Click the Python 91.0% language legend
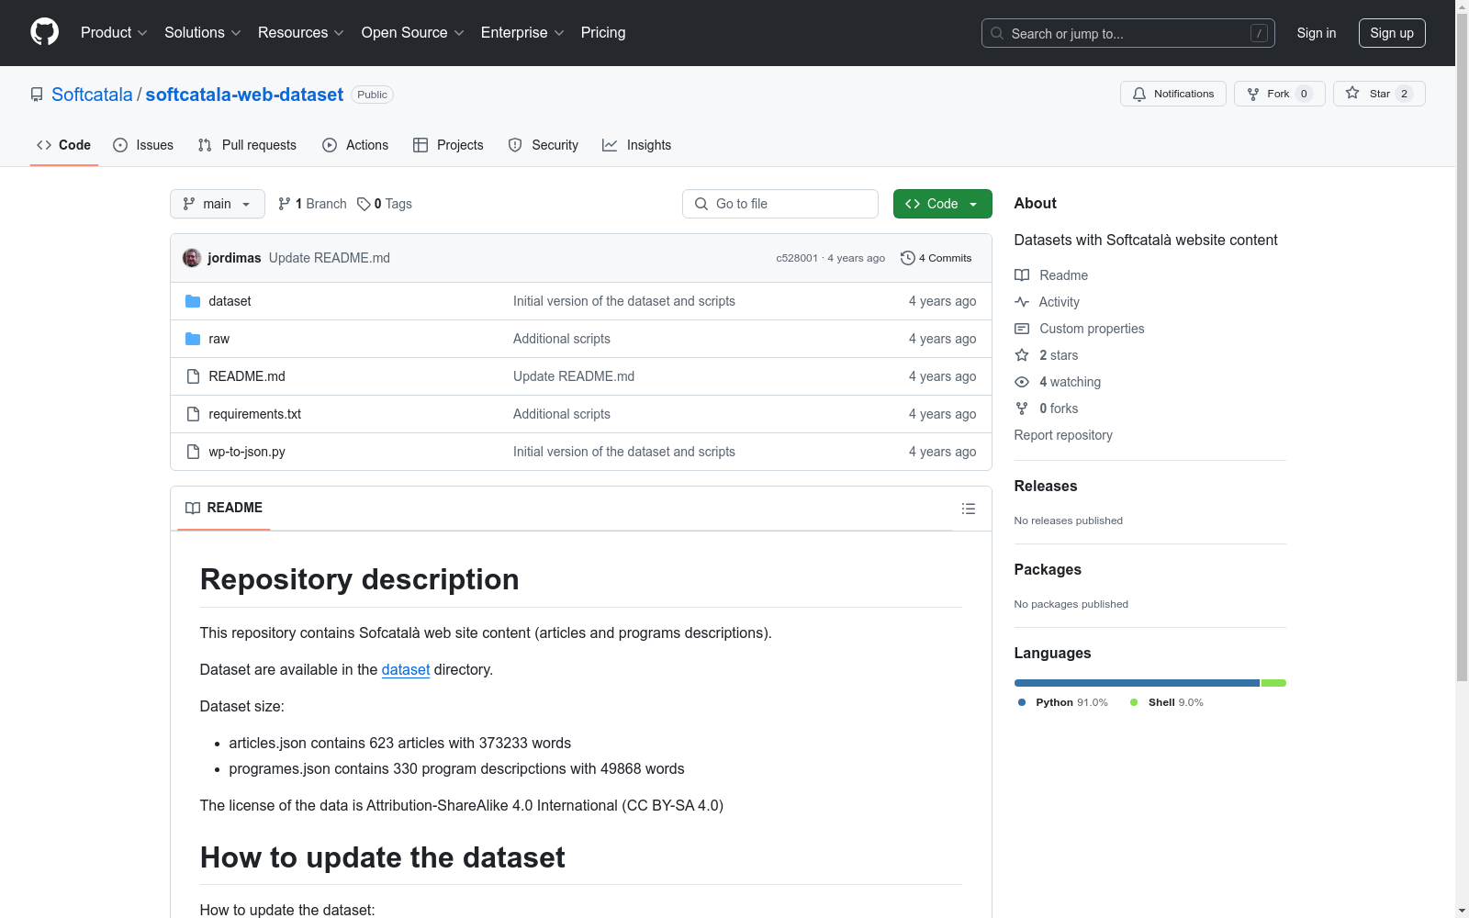1469x918 pixels. click(x=1063, y=702)
